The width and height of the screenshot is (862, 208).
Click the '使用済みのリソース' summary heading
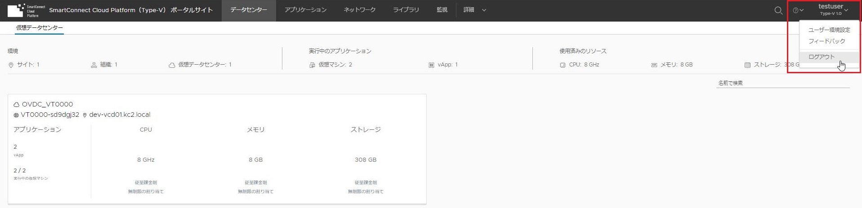pyautogui.click(x=583, y=51)
